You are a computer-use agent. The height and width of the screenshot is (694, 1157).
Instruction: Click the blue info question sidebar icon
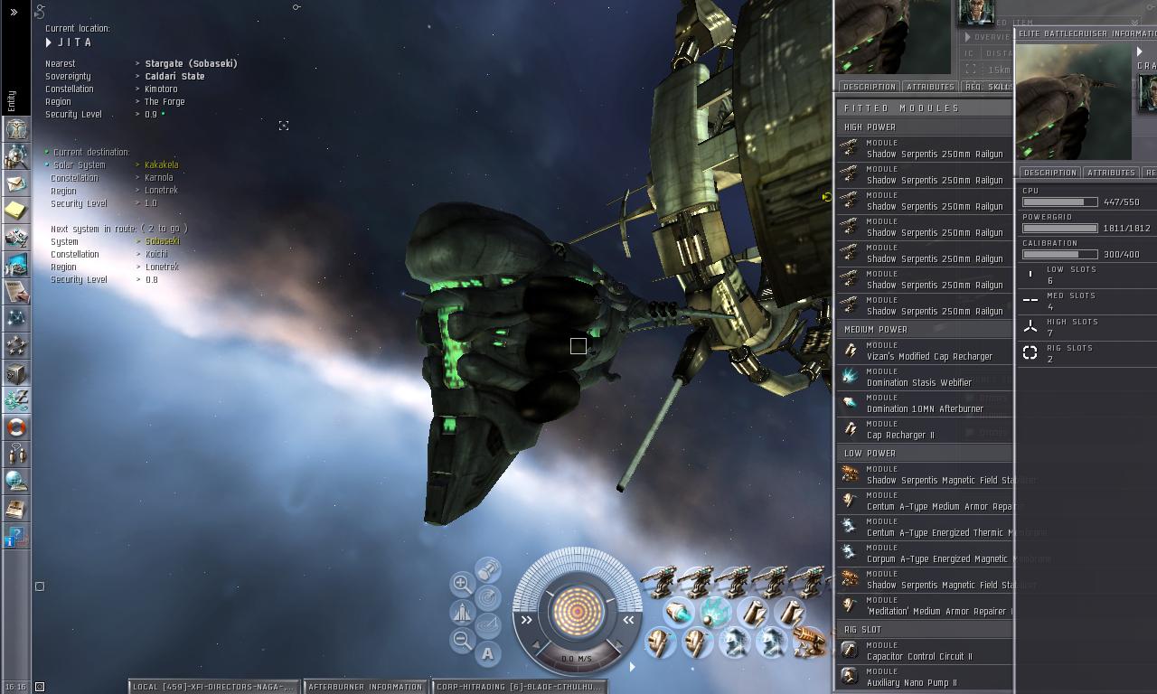pyautogui.click(x=16, y=536)
